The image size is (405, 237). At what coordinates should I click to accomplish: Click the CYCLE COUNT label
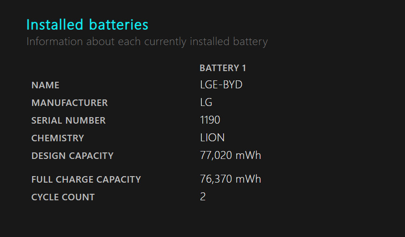click(x=63, y=197)
